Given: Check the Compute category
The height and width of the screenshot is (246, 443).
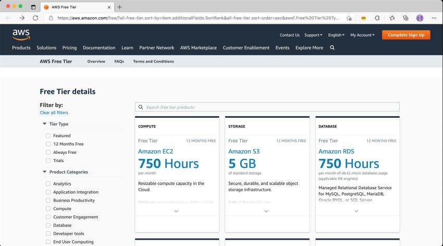Looking at the screenshot, I should (48, 208).
